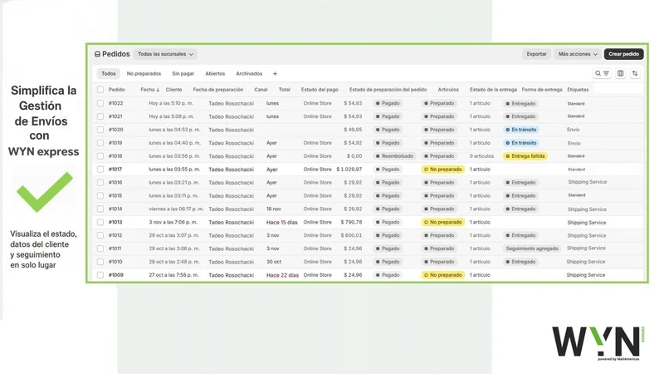The image size is (664, 374).
Task: Expand the Más acciones dropdown
Action: (x=578, y=54)
